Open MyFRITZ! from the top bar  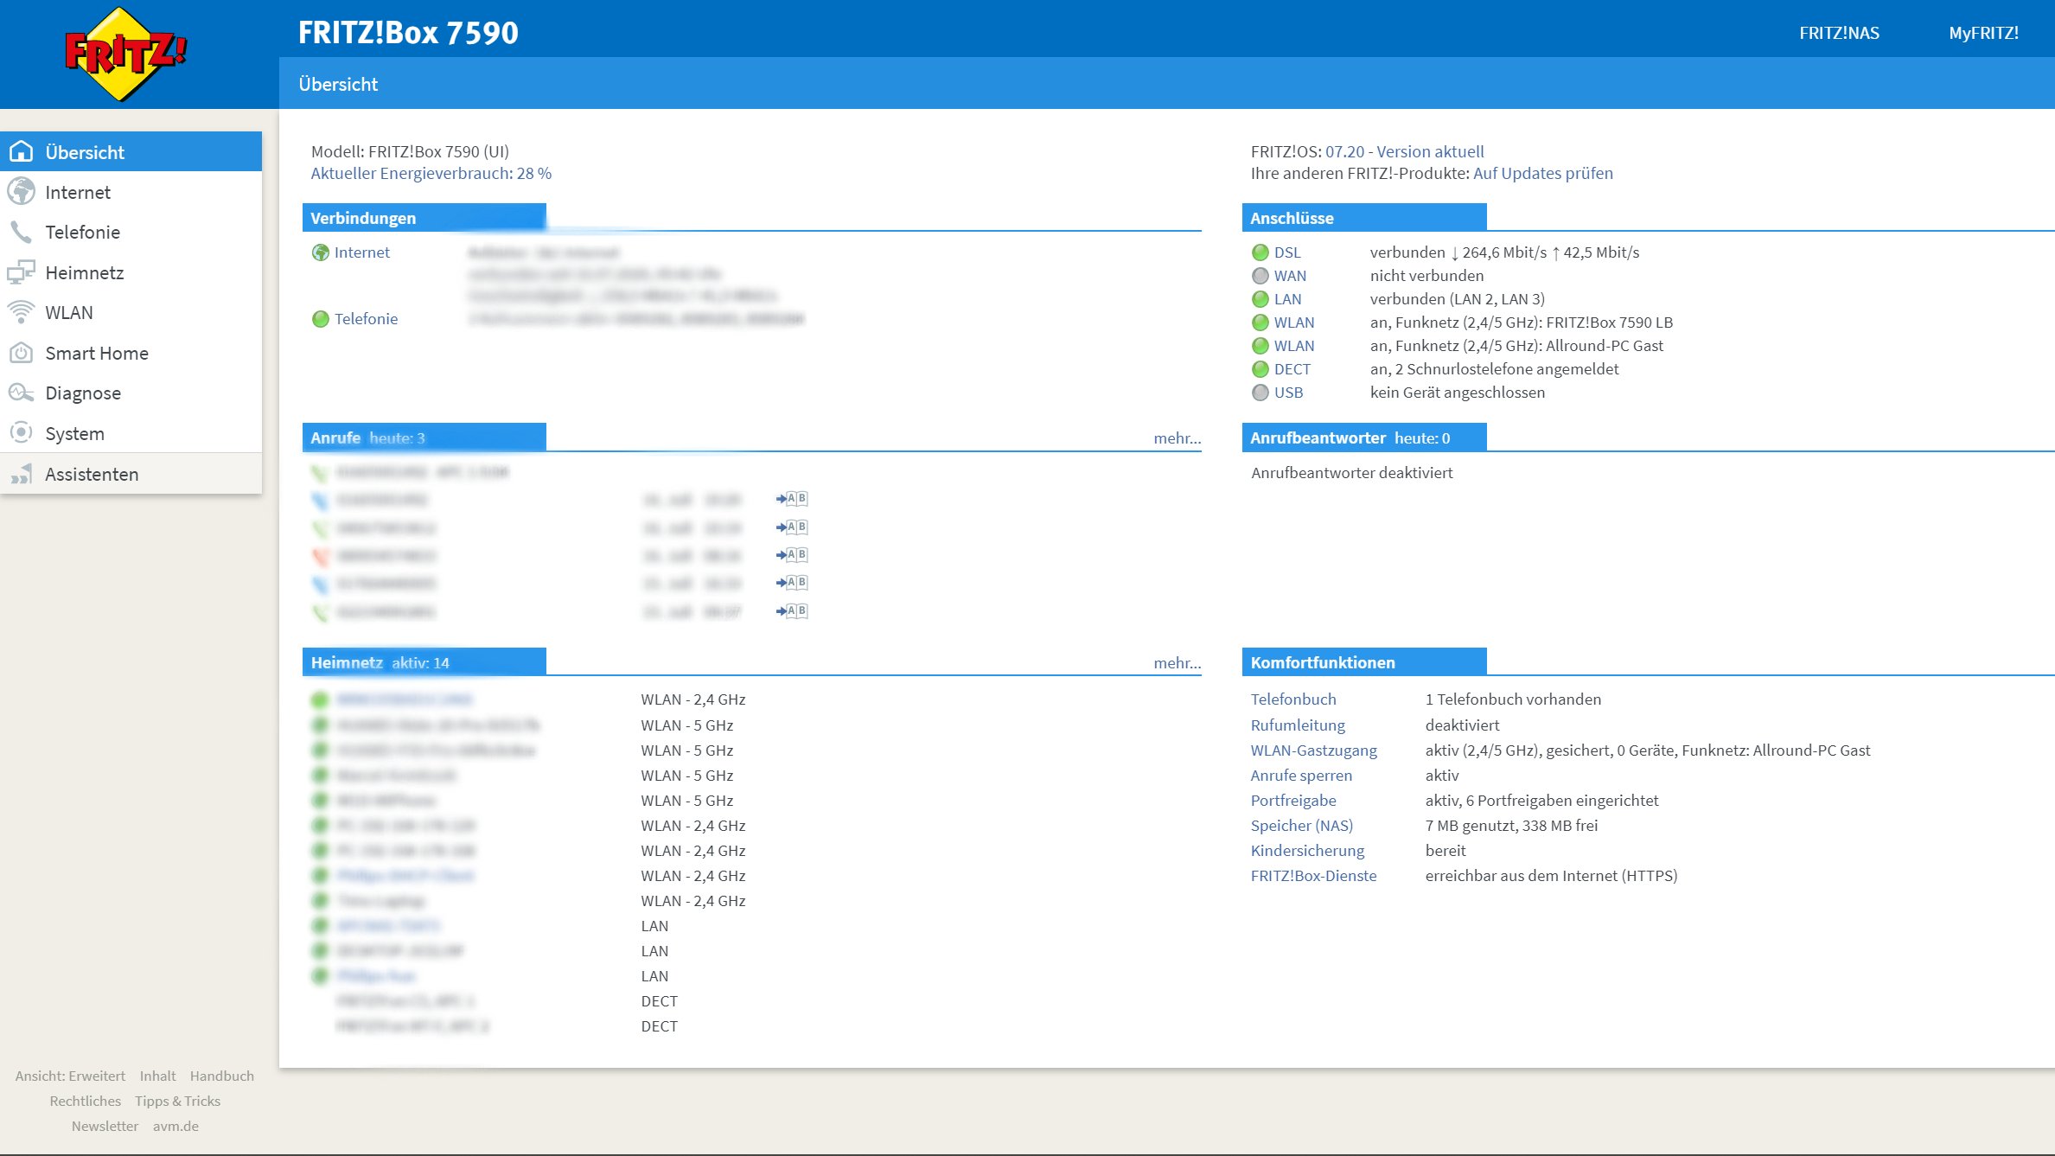[1983, 33]
